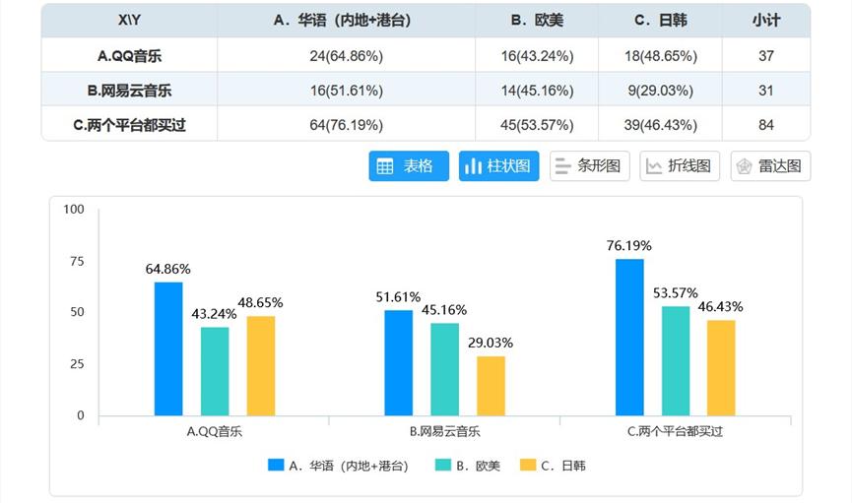The image size is (852, 503).
Task: Click the radar icon in 雷达图 button
Action: tap(745, 166)
